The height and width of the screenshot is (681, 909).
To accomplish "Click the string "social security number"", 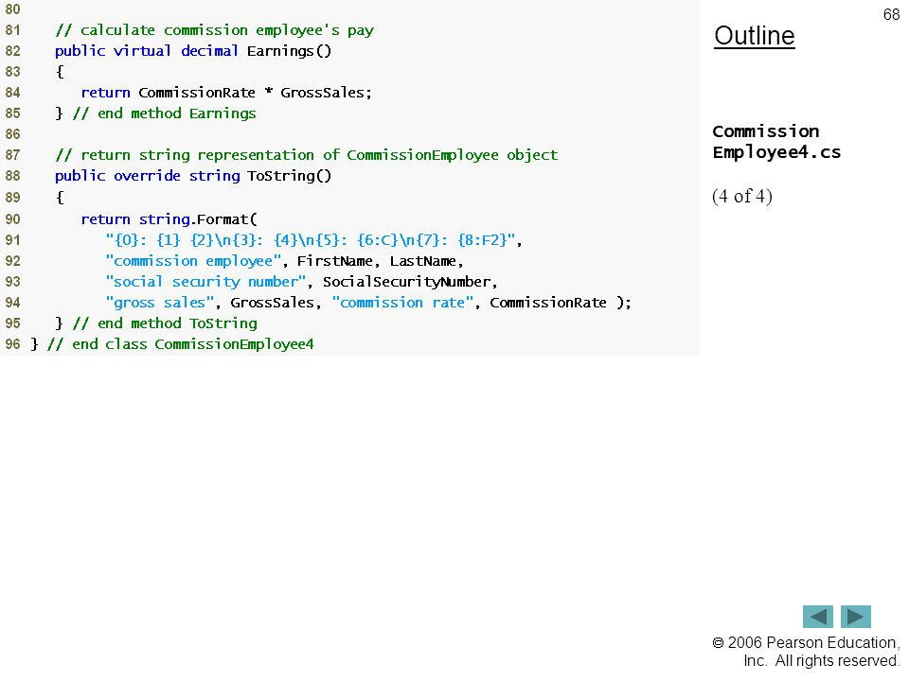I will point(205,282).
